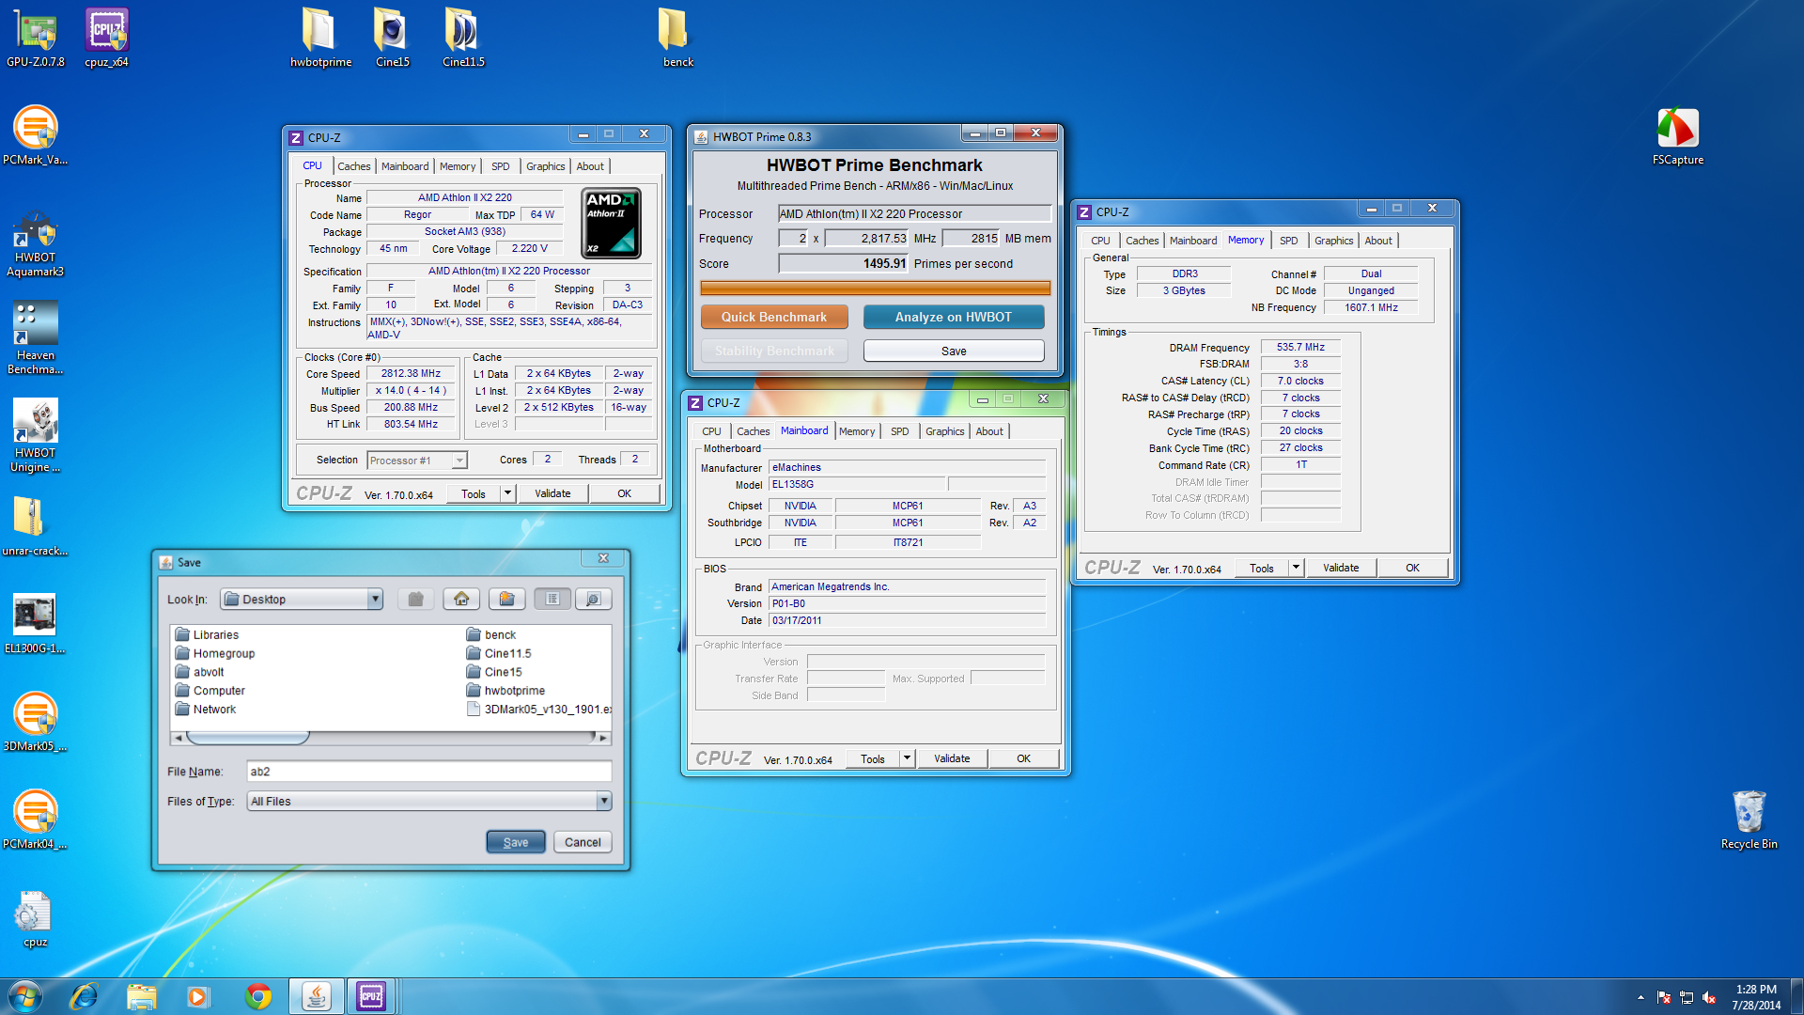Click the HWBOT Prime progress bar
The image size is (1804, 1015).
(875, 289)
